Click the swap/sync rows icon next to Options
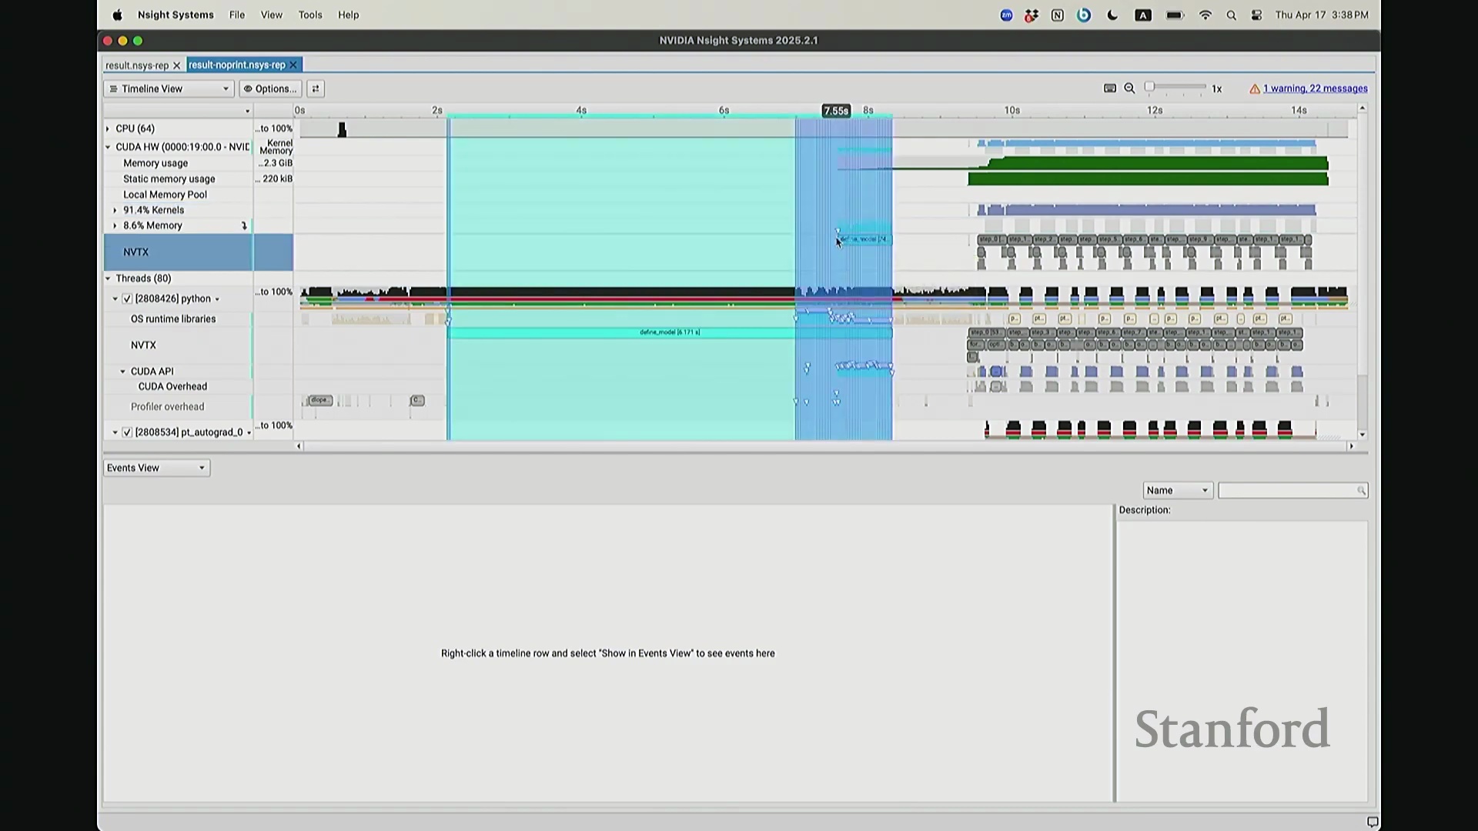The image size is (1478, 831). pyautogui.click(x=315, y=88)
